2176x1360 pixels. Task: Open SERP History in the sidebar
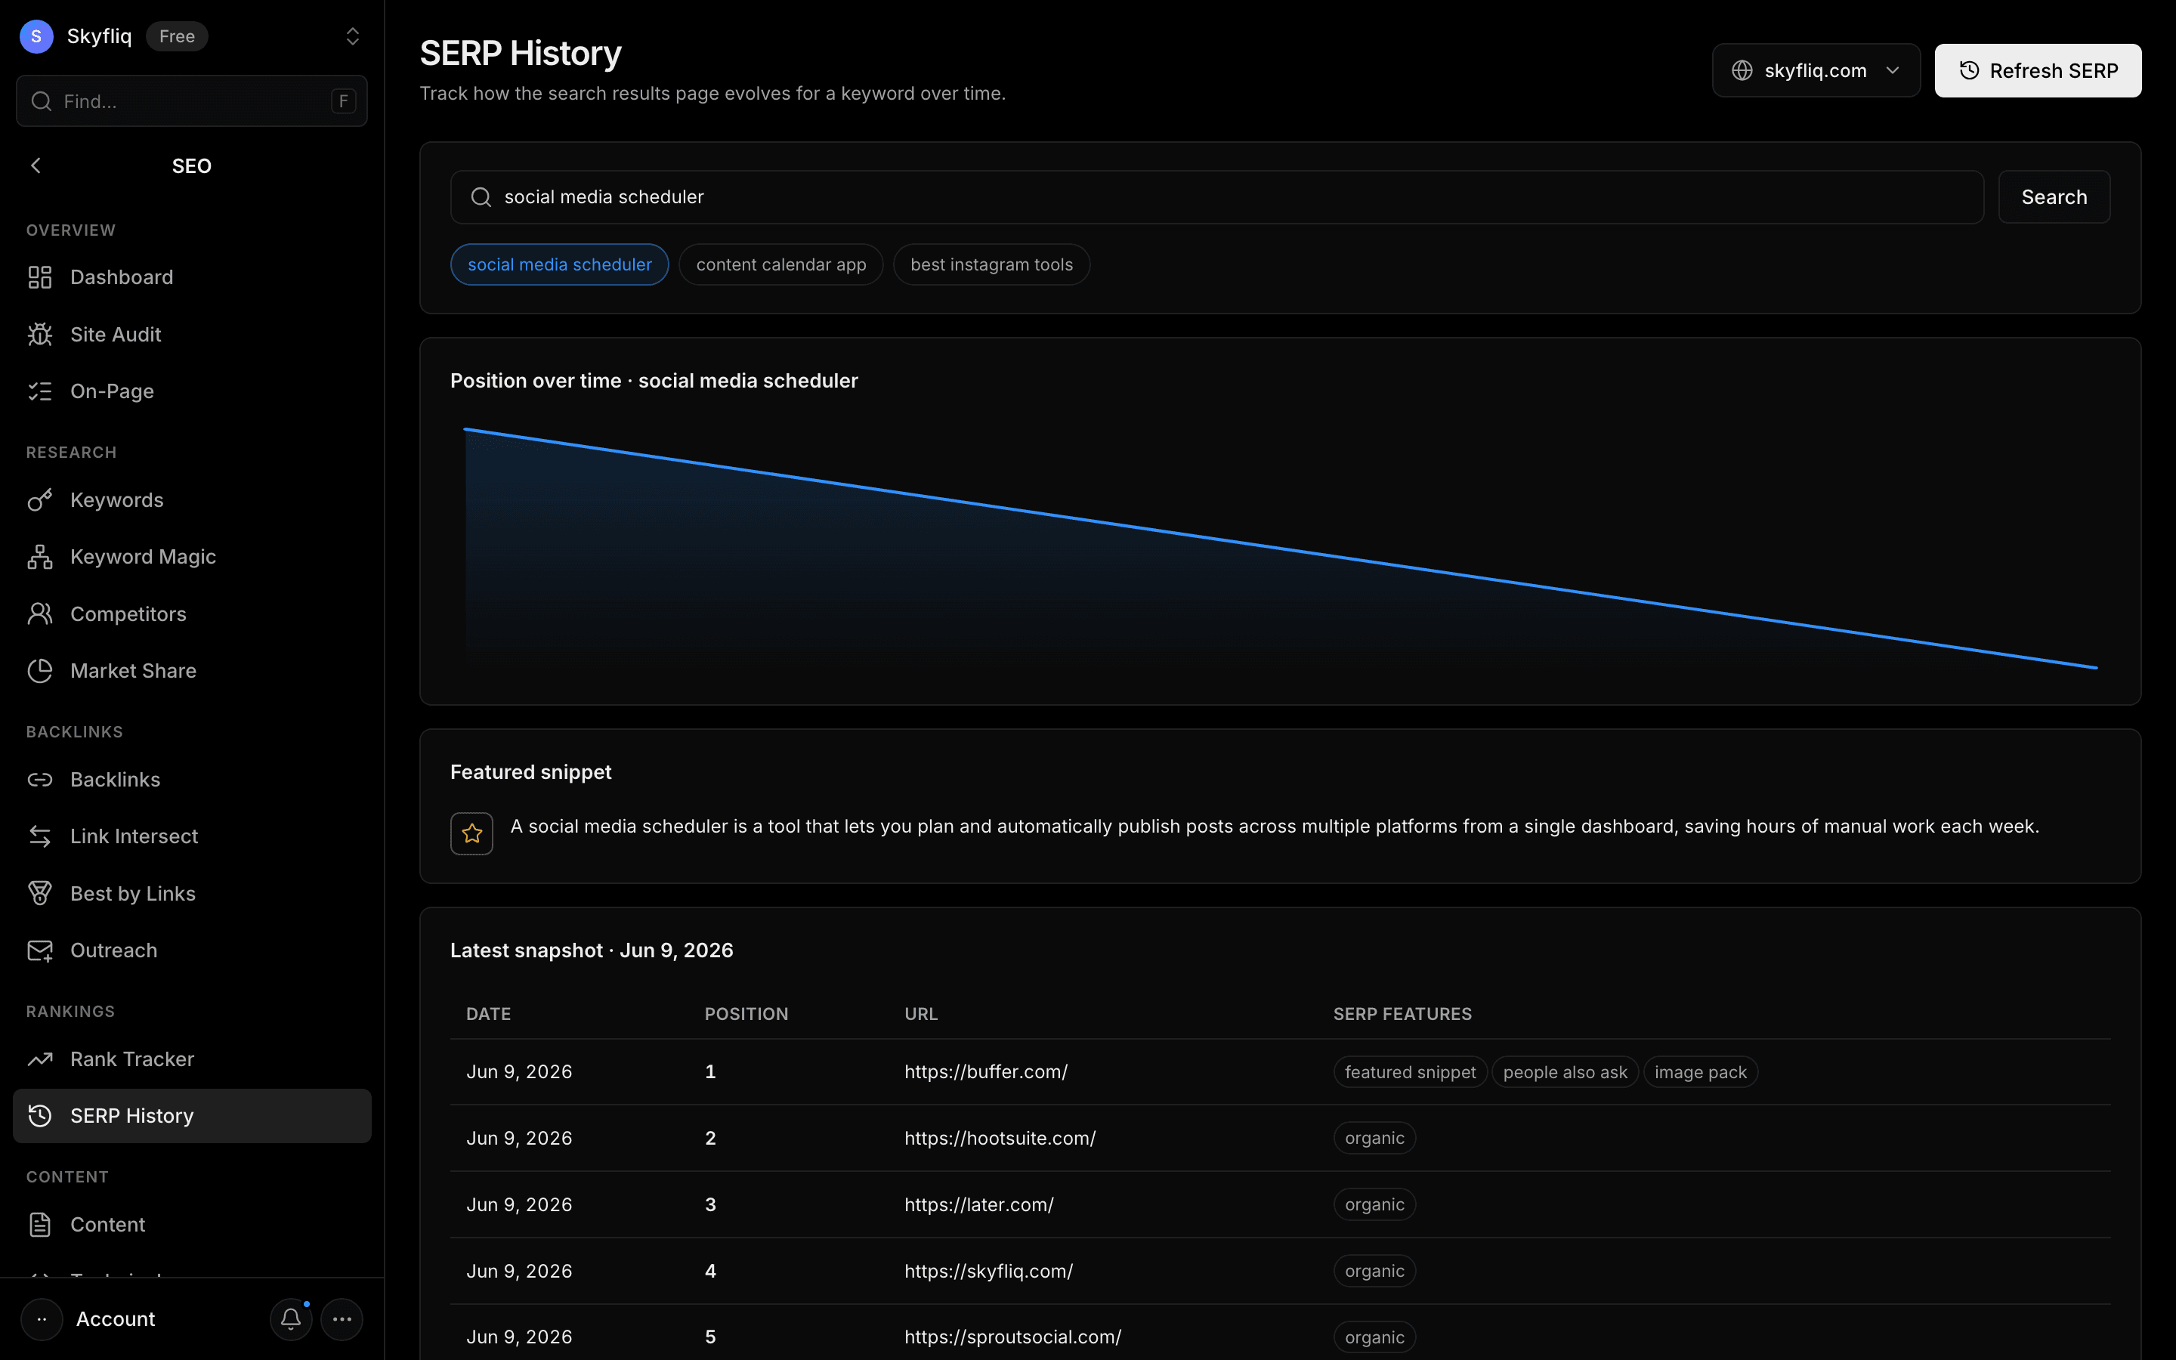pos(193,1116)
